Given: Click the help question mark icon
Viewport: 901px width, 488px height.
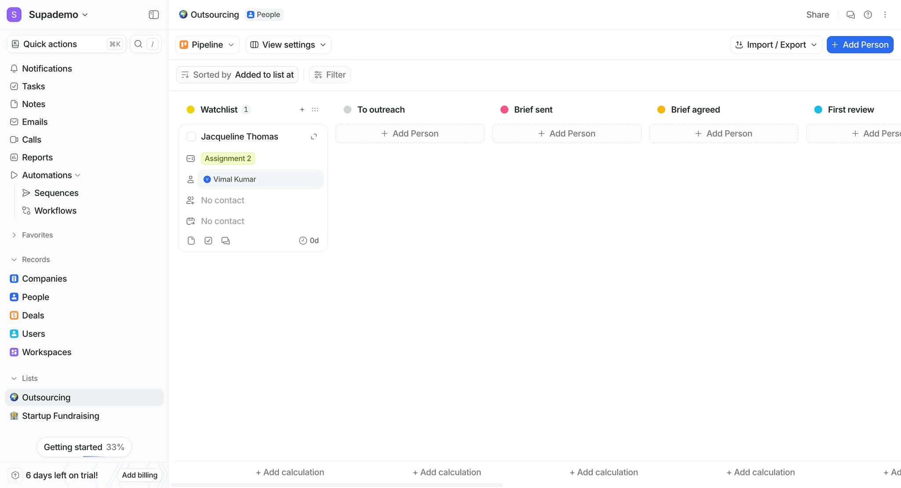Looking at the screenshot, I should coord(868,15).
